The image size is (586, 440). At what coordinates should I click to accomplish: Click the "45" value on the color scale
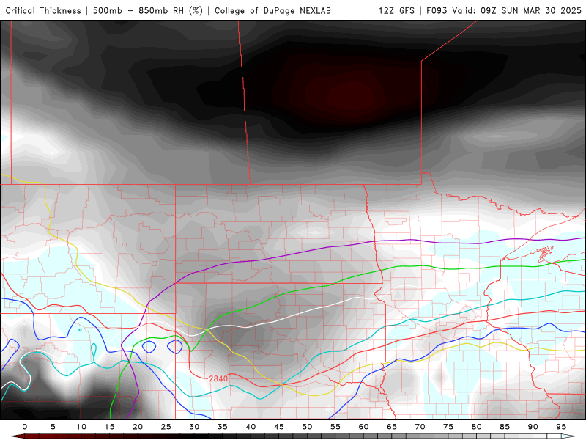tap(279, 427)
